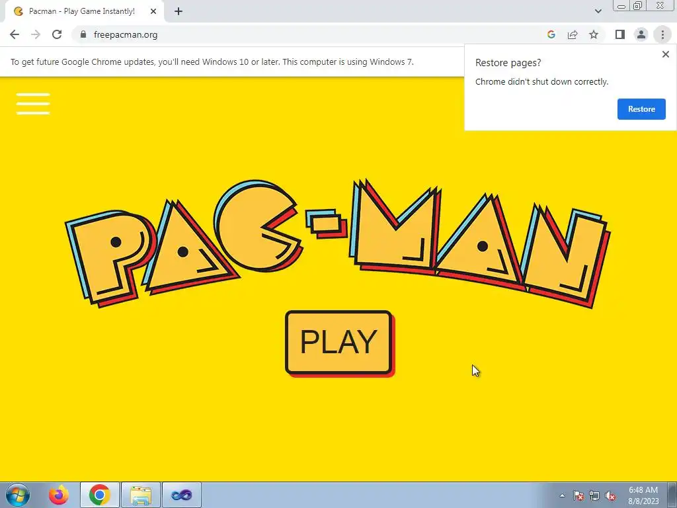Share this page using the share icon

pyautogui.click(x=573, y=34)
